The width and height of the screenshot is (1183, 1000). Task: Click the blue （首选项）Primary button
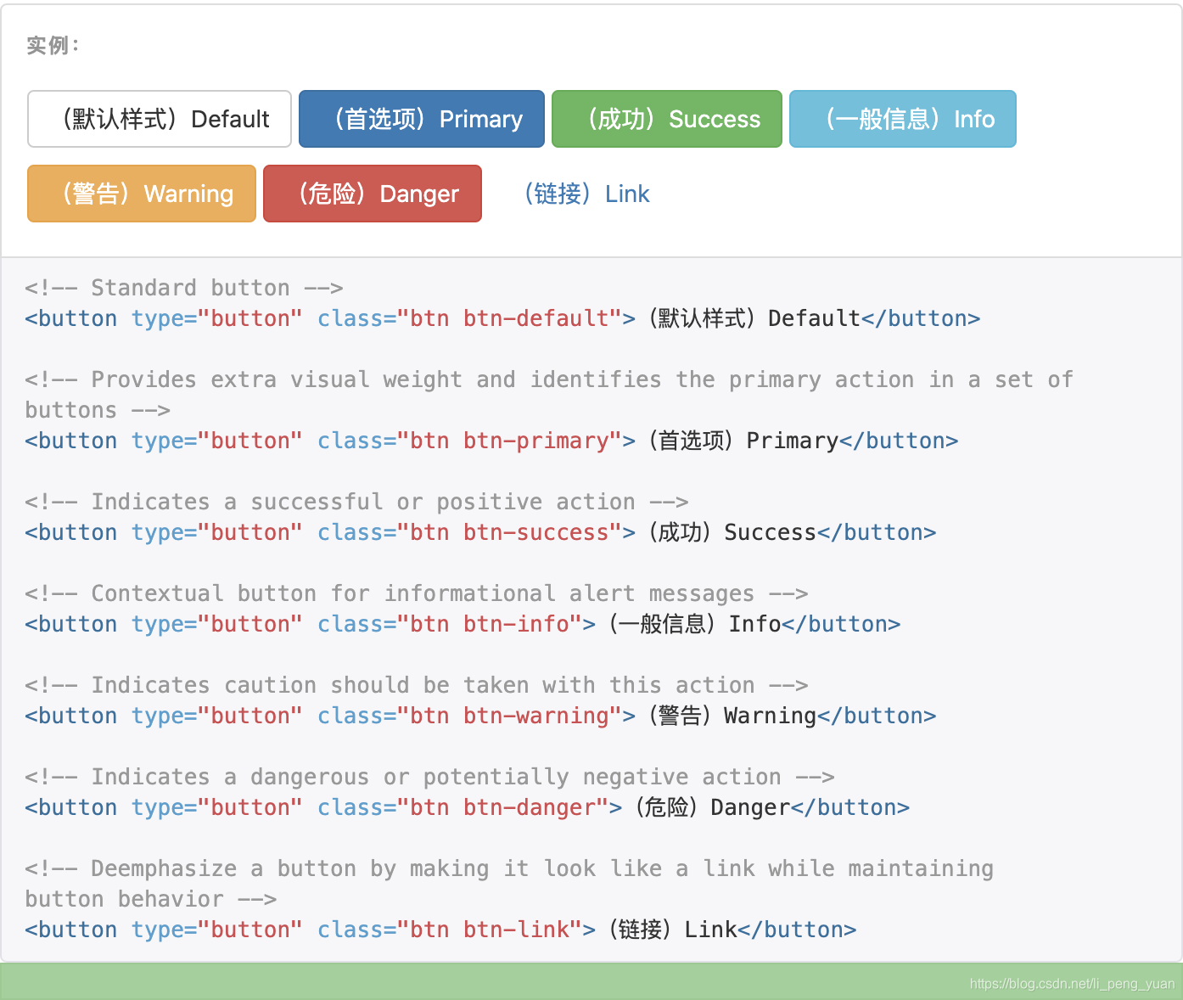421,119
